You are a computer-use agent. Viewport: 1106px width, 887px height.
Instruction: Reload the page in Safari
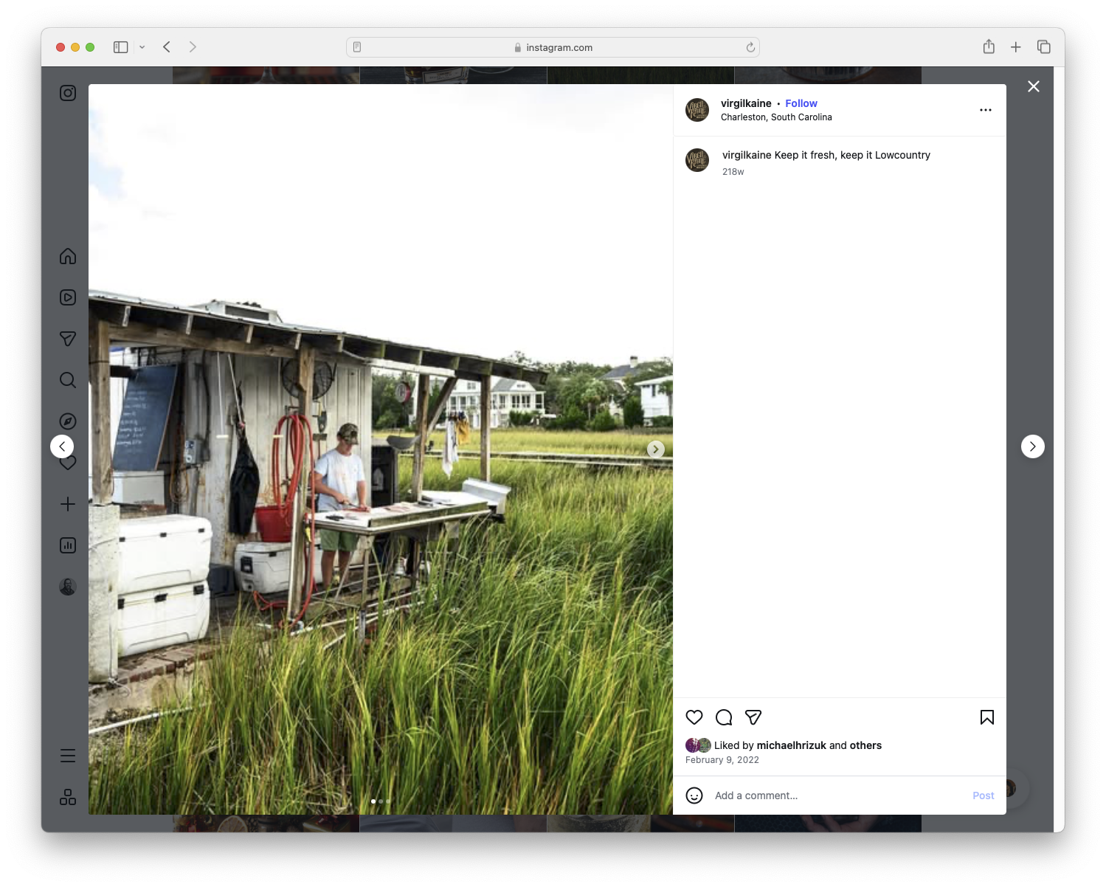point(750,47)
